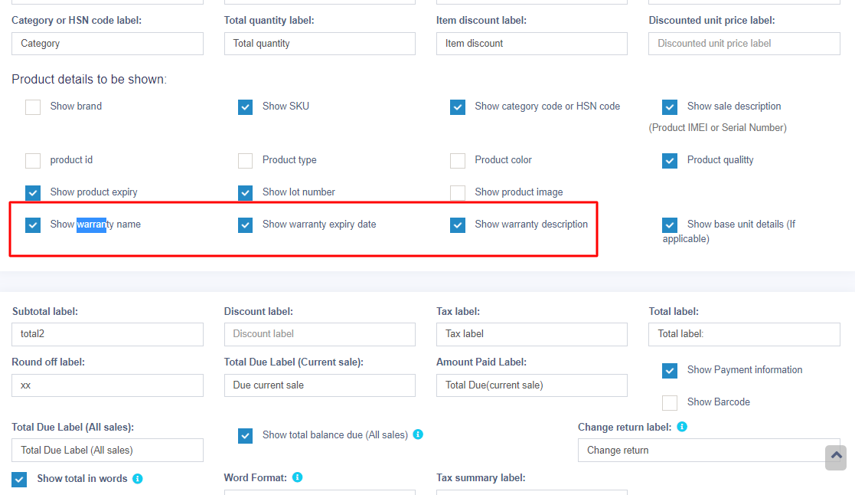
Task: Disable Show Payment information checkbox
Action: tap(670, 371)
